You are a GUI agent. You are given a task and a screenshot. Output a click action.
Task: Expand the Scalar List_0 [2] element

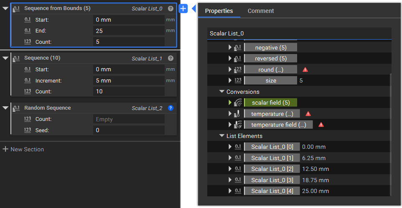[x=230, y=169]
